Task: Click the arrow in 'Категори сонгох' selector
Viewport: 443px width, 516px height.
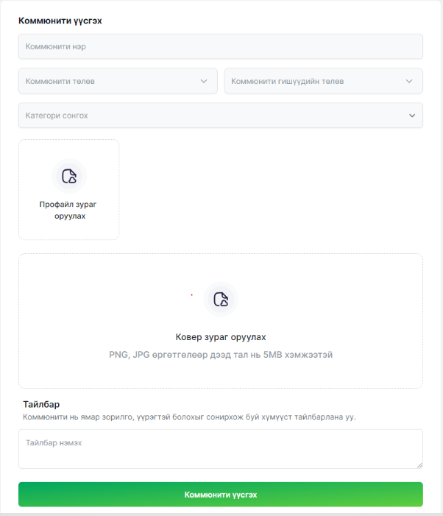Action: pyautogui.click(x=411, y=116)
